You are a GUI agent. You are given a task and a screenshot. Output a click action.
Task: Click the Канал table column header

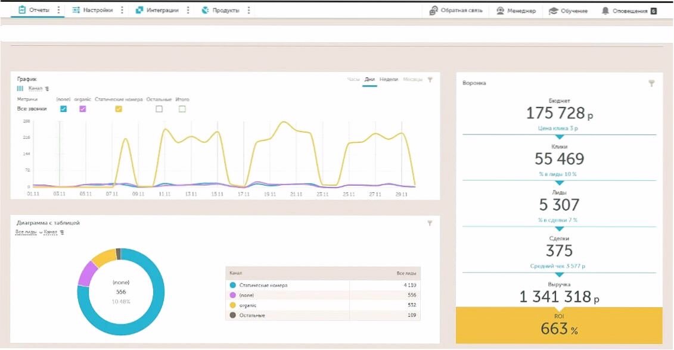(235, 273)
